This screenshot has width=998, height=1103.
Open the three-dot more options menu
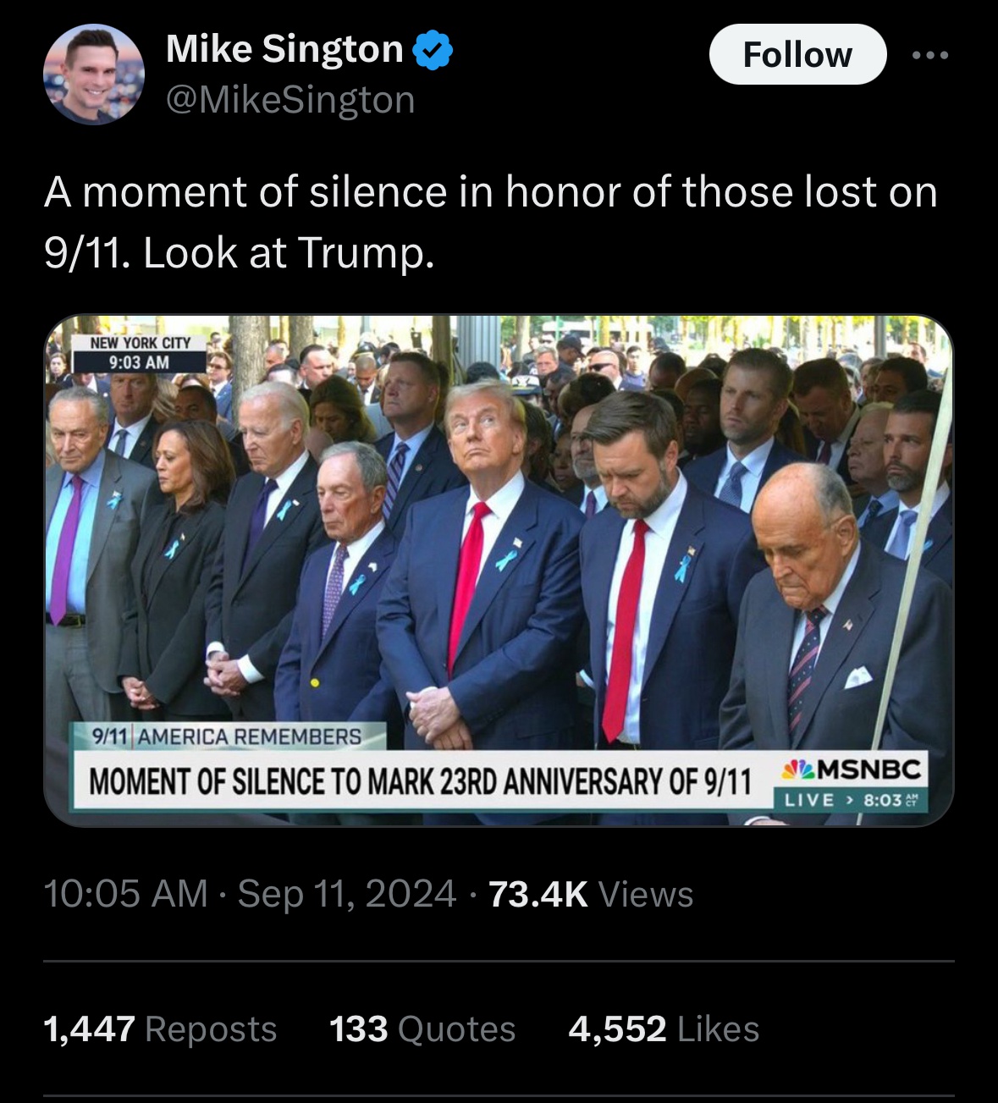[x=931, y=56]
